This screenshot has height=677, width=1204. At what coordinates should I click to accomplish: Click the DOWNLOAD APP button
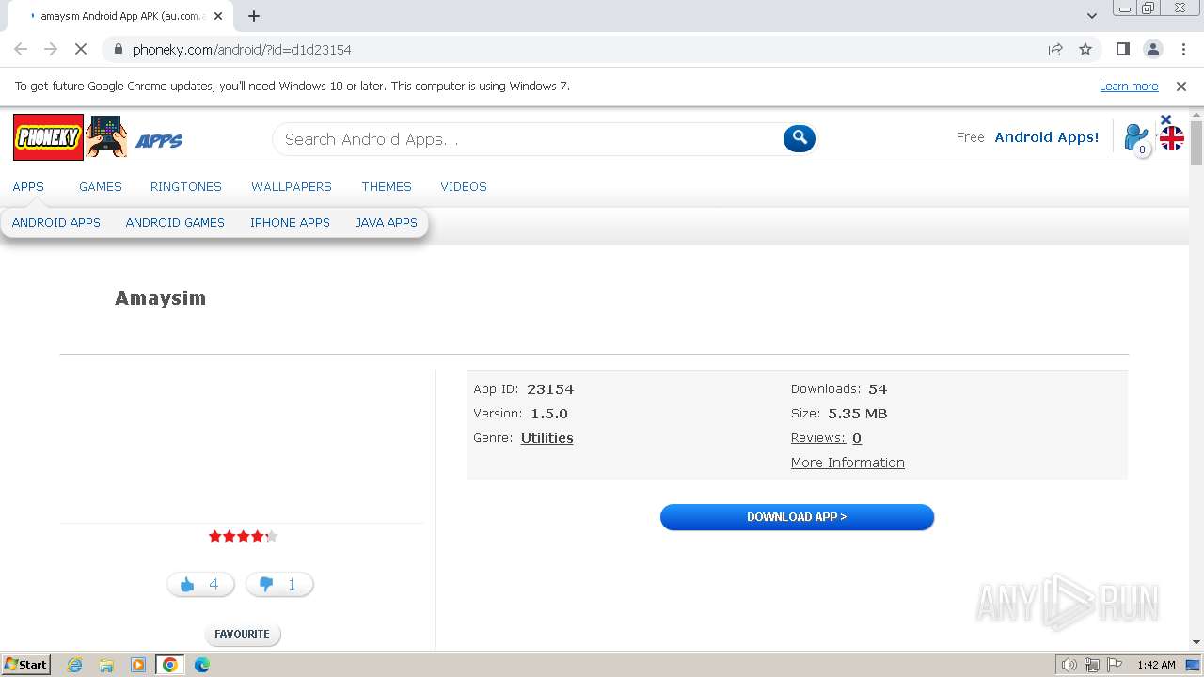797,517
